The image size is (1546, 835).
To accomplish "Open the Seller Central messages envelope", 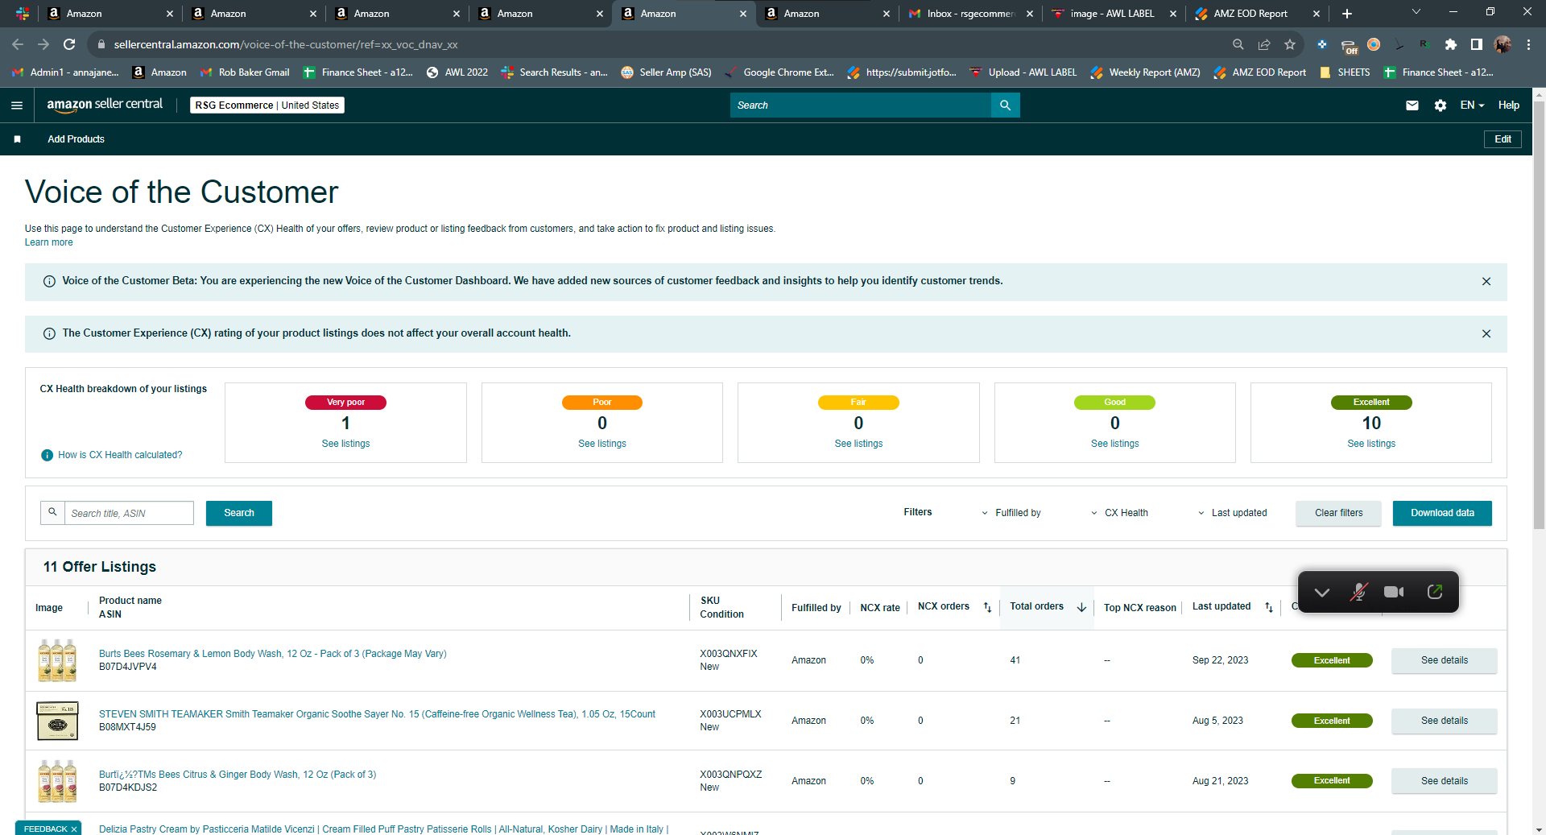I will [x=1412, y=105].
